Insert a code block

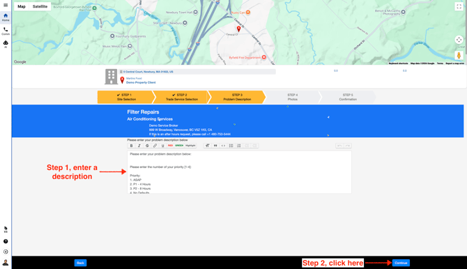point(223,146)
